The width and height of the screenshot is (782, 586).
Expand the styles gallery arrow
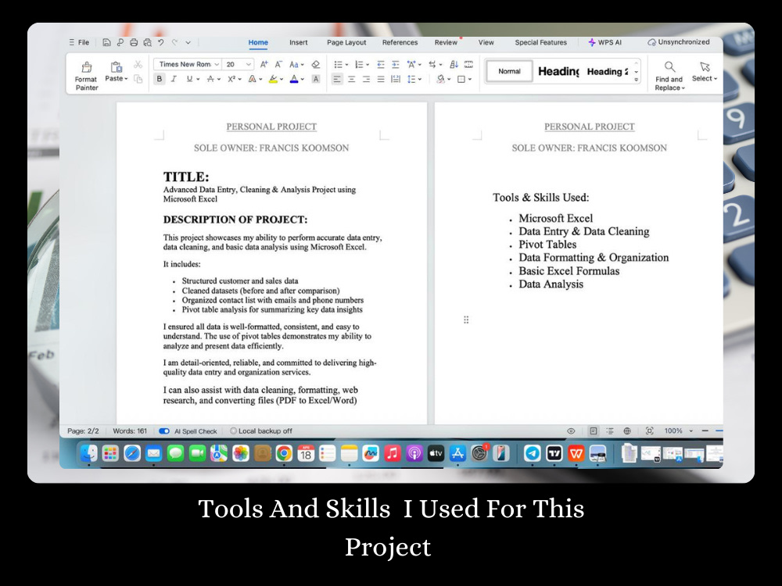[x=637, y=79]
